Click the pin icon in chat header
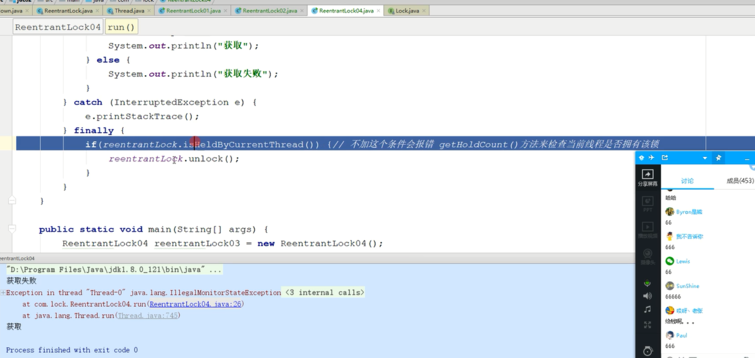The height and width of the screenshot is (358, 755). click(719, 158)
